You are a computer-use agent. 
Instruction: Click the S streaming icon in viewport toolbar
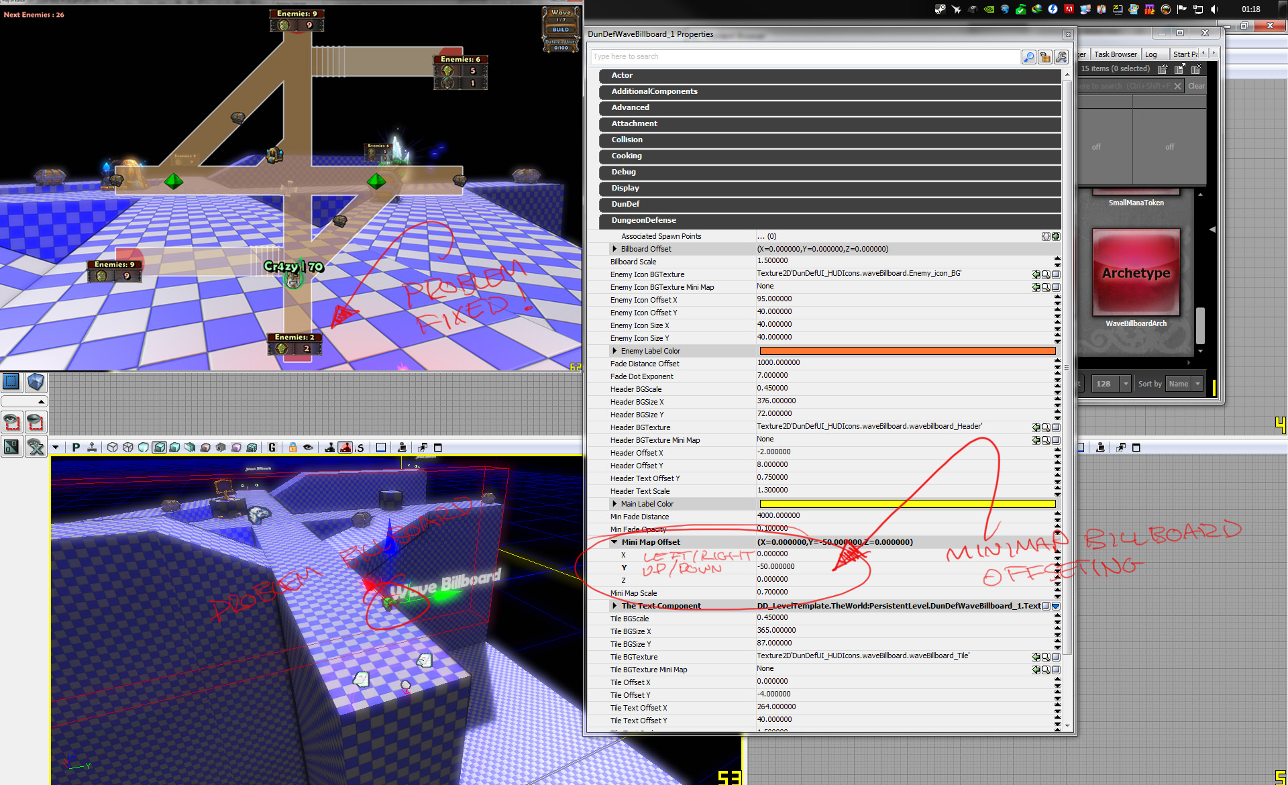360,448
